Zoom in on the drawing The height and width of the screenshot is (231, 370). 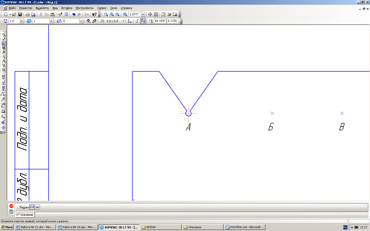coord(112,14)
